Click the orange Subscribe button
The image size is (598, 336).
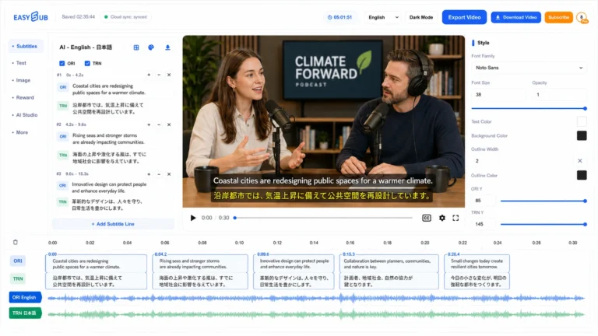558,17
